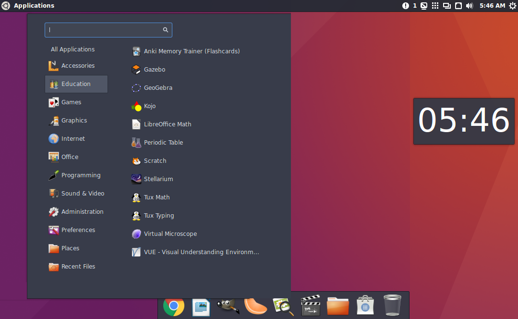Launch the Periodic Table app

coord(157,143)
